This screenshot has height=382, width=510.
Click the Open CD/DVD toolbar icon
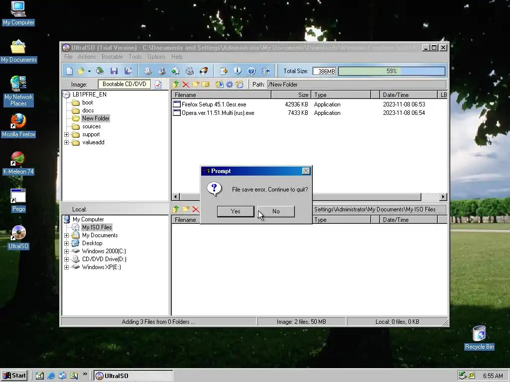coord(100,71)
